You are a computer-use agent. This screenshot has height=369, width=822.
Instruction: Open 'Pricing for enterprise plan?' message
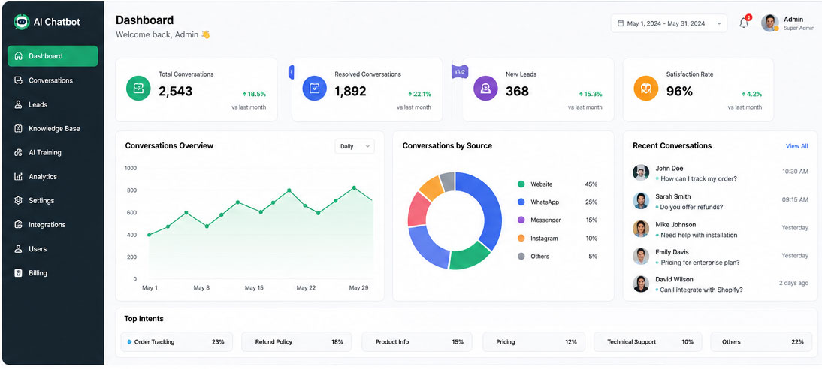coord(700,262)
